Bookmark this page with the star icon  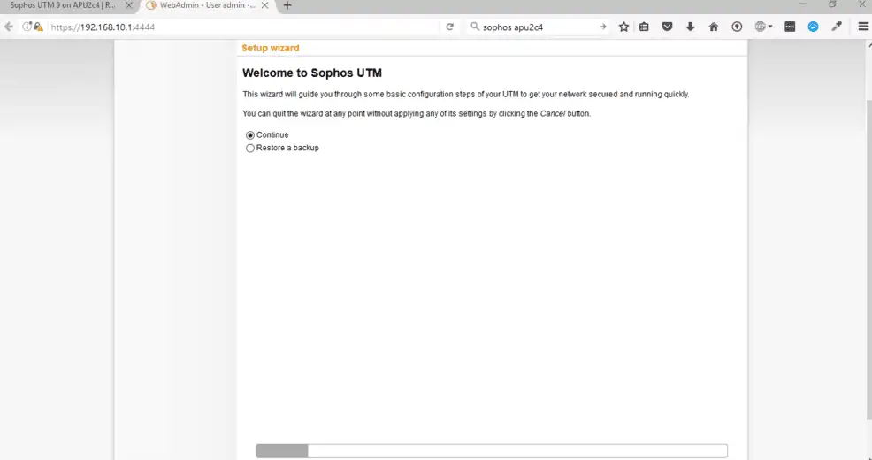click(624, 27)
